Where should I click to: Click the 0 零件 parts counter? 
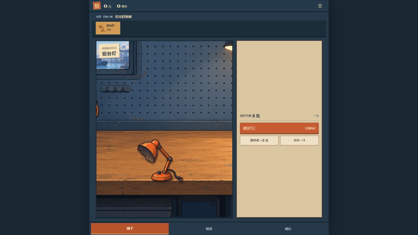(x=122, y=6)
